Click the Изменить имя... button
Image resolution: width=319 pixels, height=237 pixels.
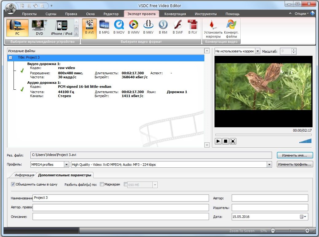295,155
